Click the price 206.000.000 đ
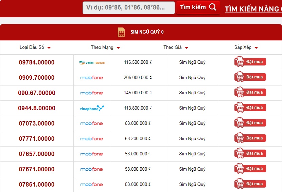 [x=138, y=77]
